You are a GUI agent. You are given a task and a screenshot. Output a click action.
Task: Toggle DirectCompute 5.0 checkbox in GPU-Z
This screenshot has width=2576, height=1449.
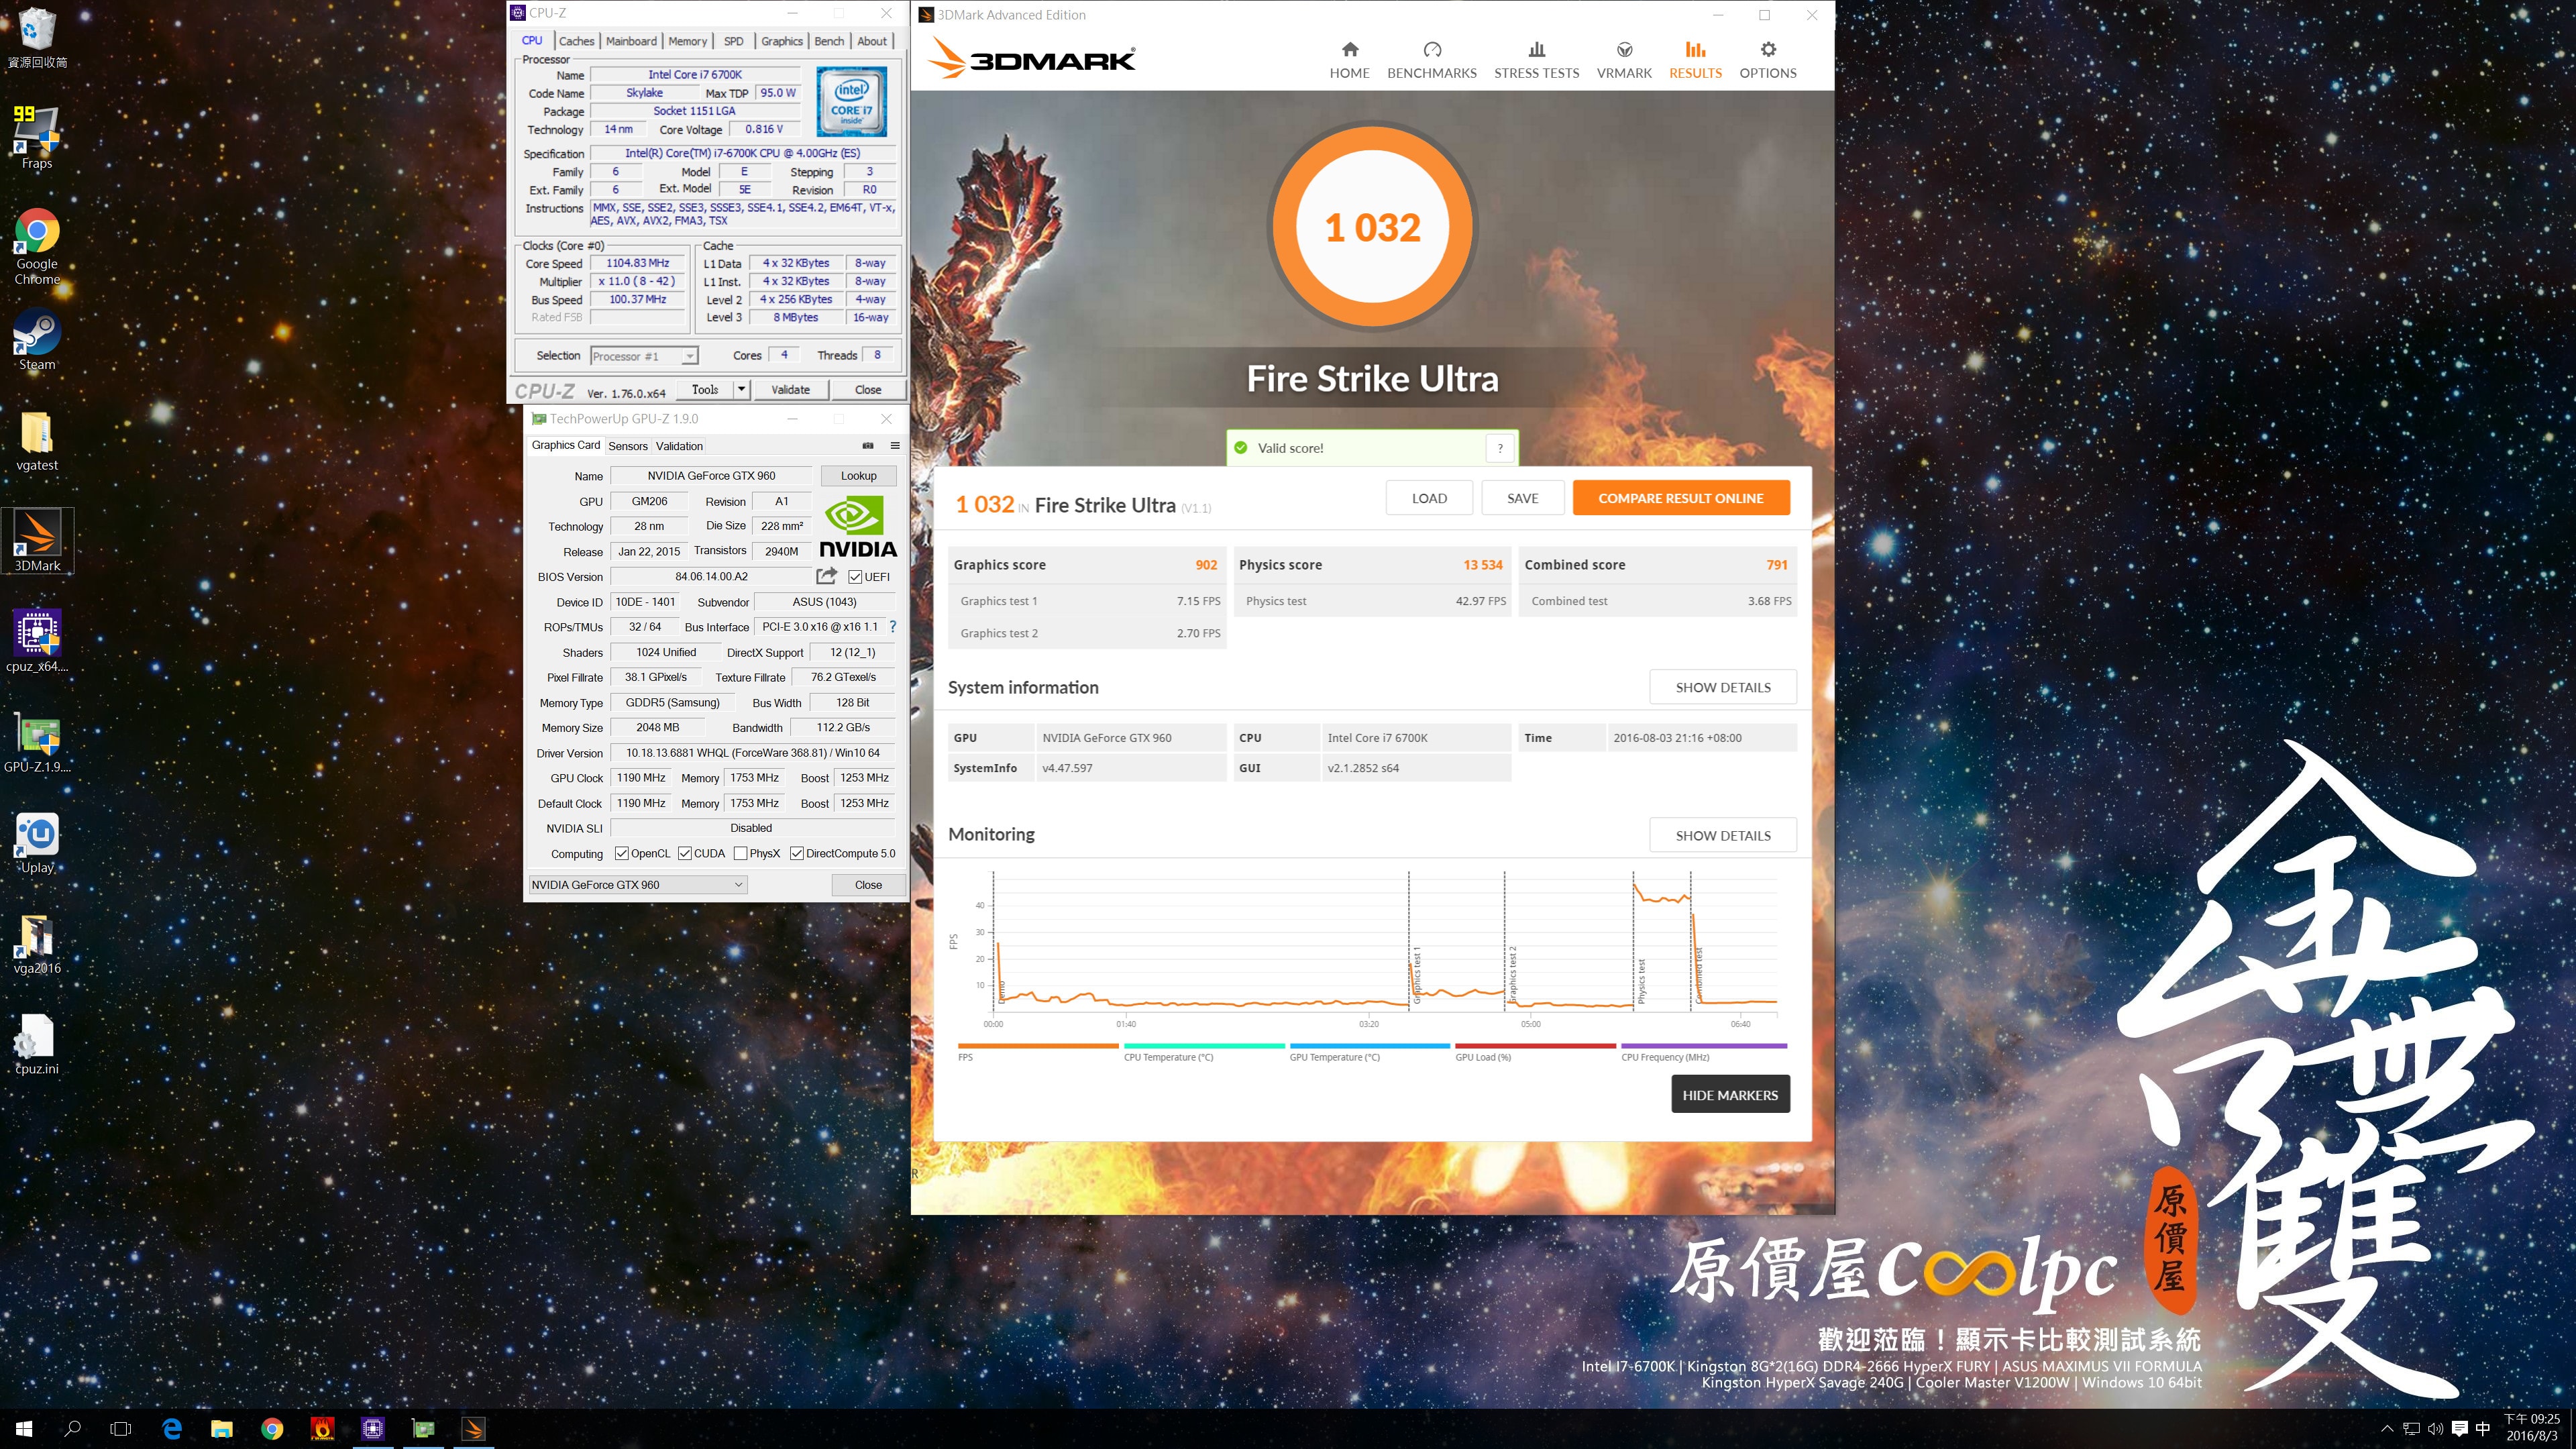point(797,853)
